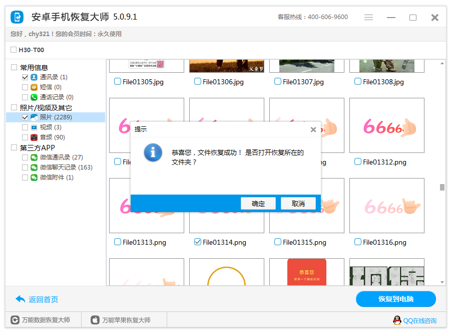450x334 pixels.
Task: Open 万能数据恢复大师 from bottom bar
Action: [x=40, y=320]
